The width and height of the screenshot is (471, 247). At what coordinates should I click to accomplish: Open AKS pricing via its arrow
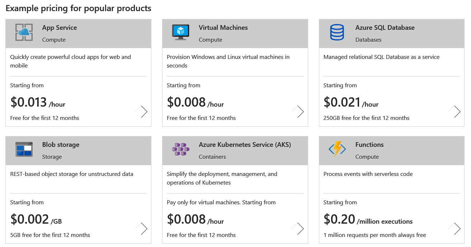(x=298, y=229)
